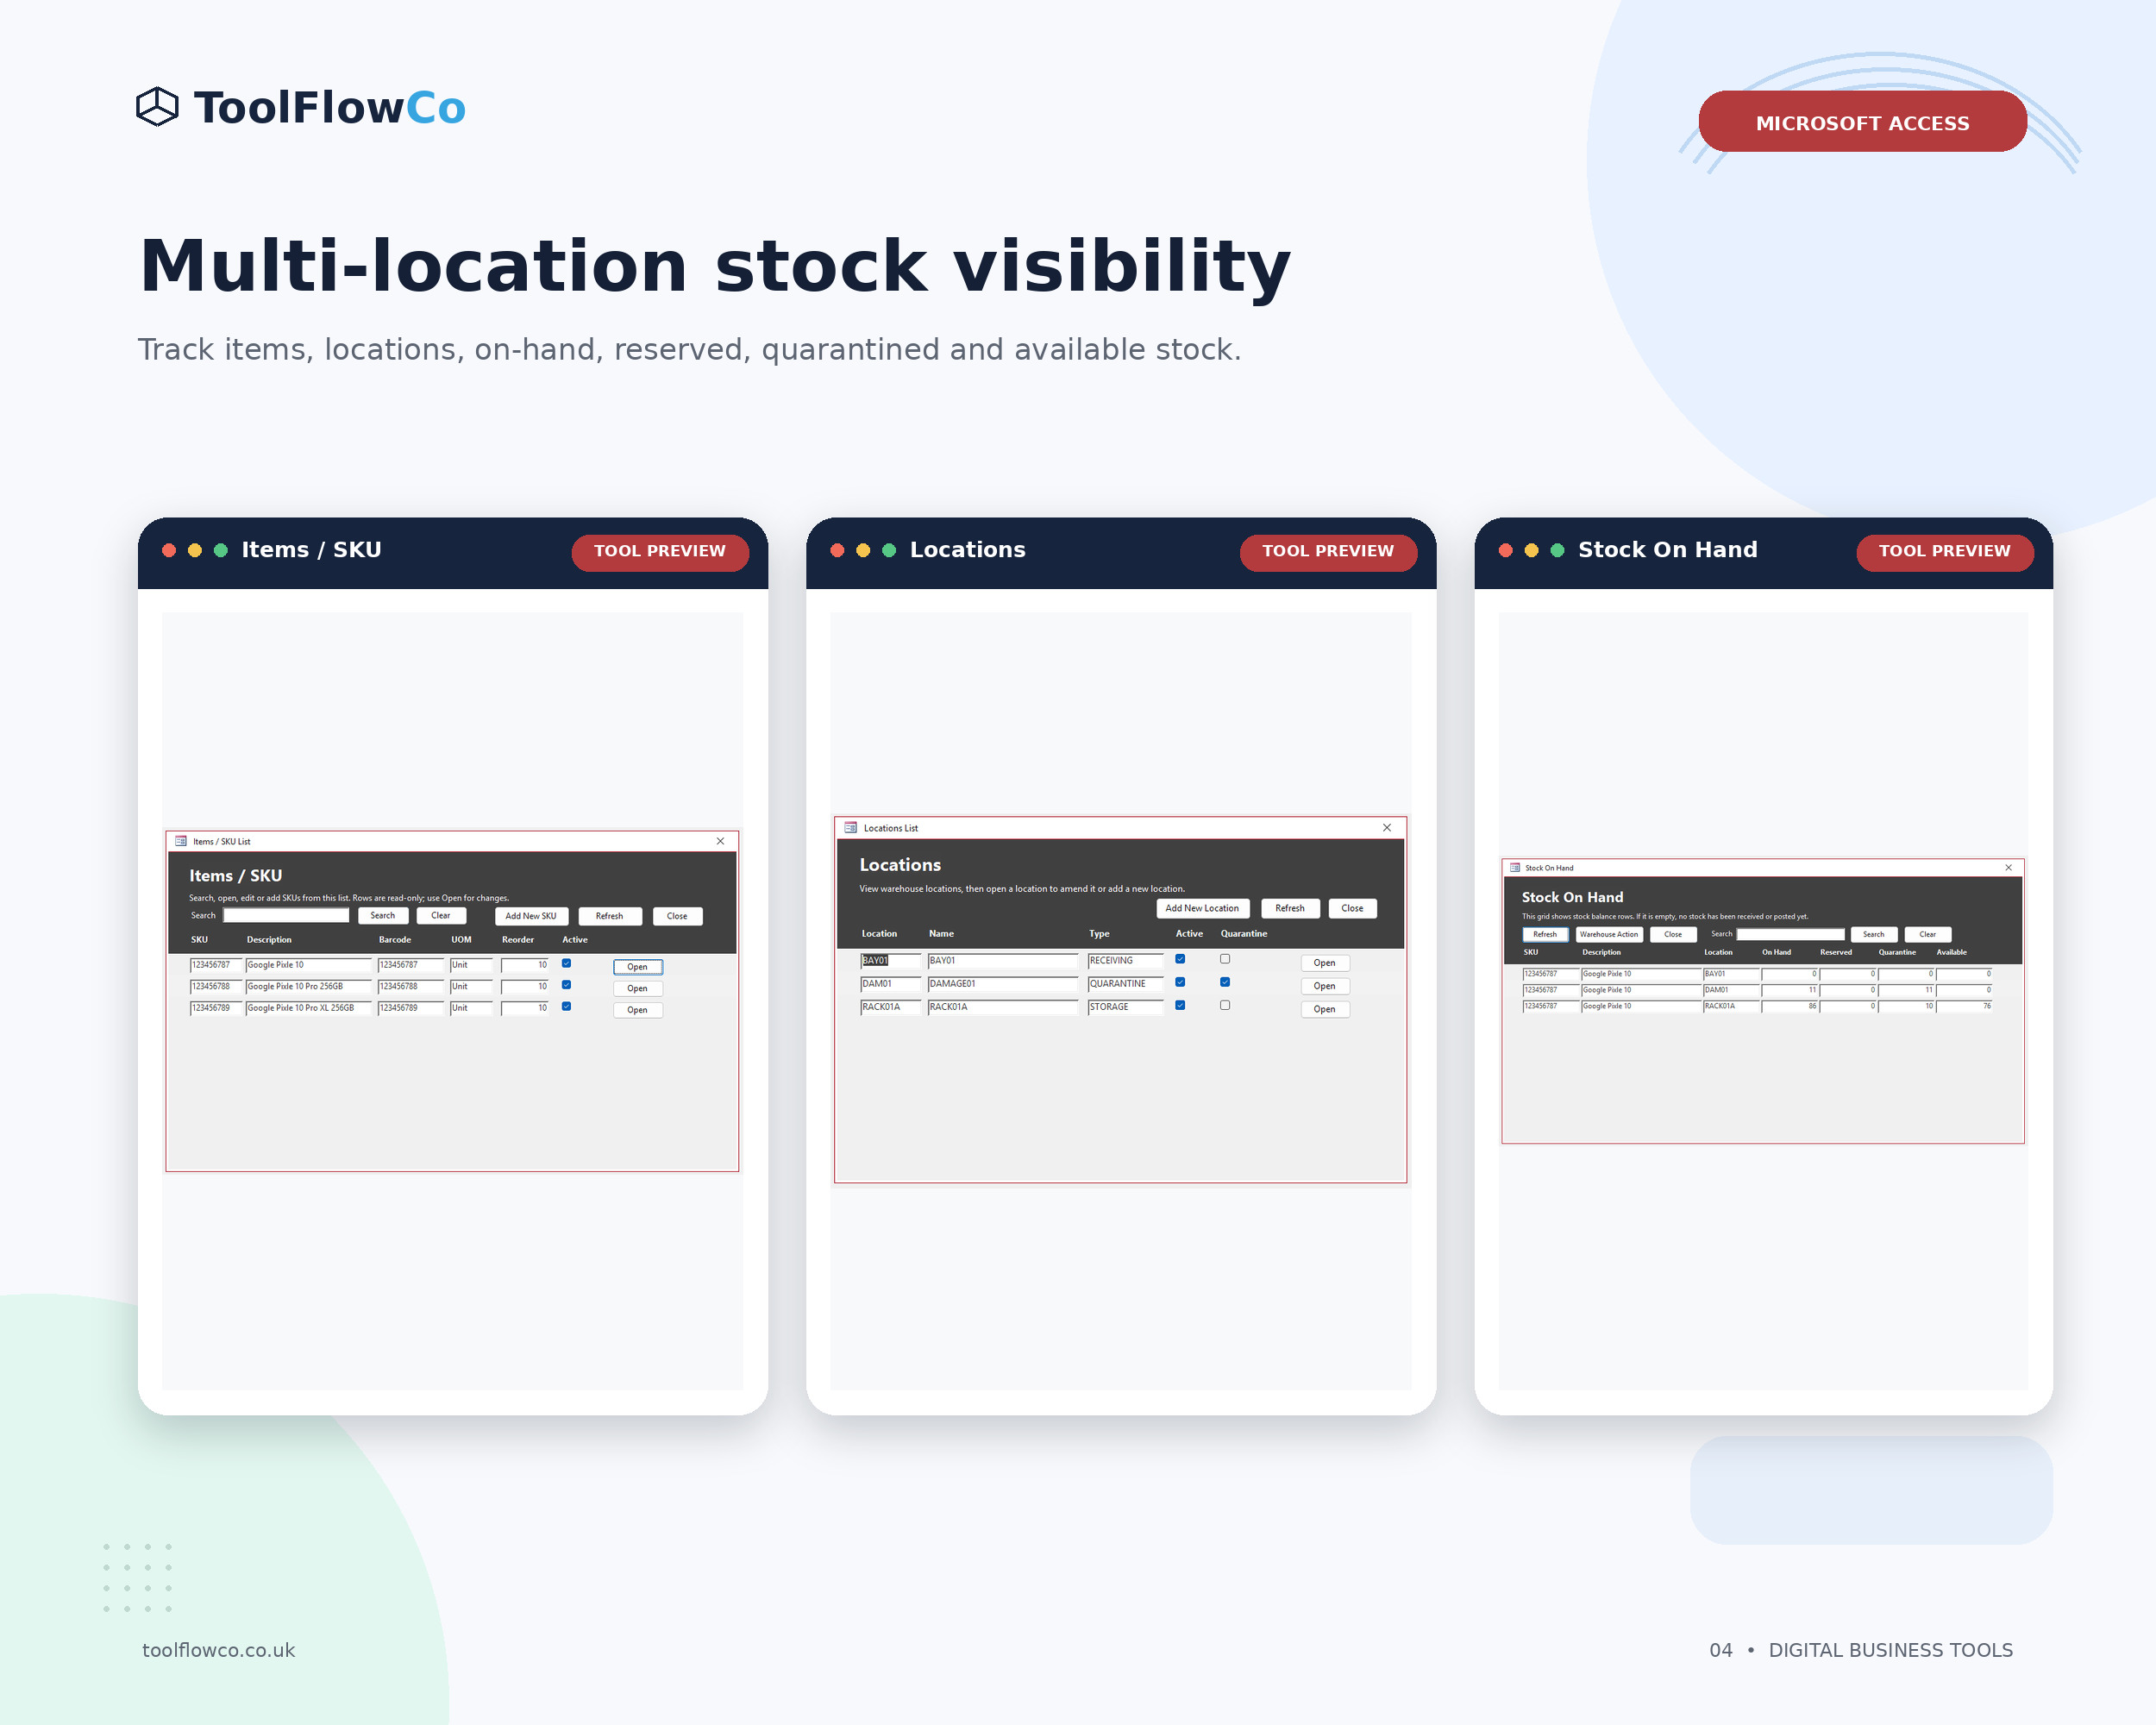Click RACK01A location field in Stock On Hand
The width and height of the screenshot is (2156, 1725).
(x=1731, y=1006)
